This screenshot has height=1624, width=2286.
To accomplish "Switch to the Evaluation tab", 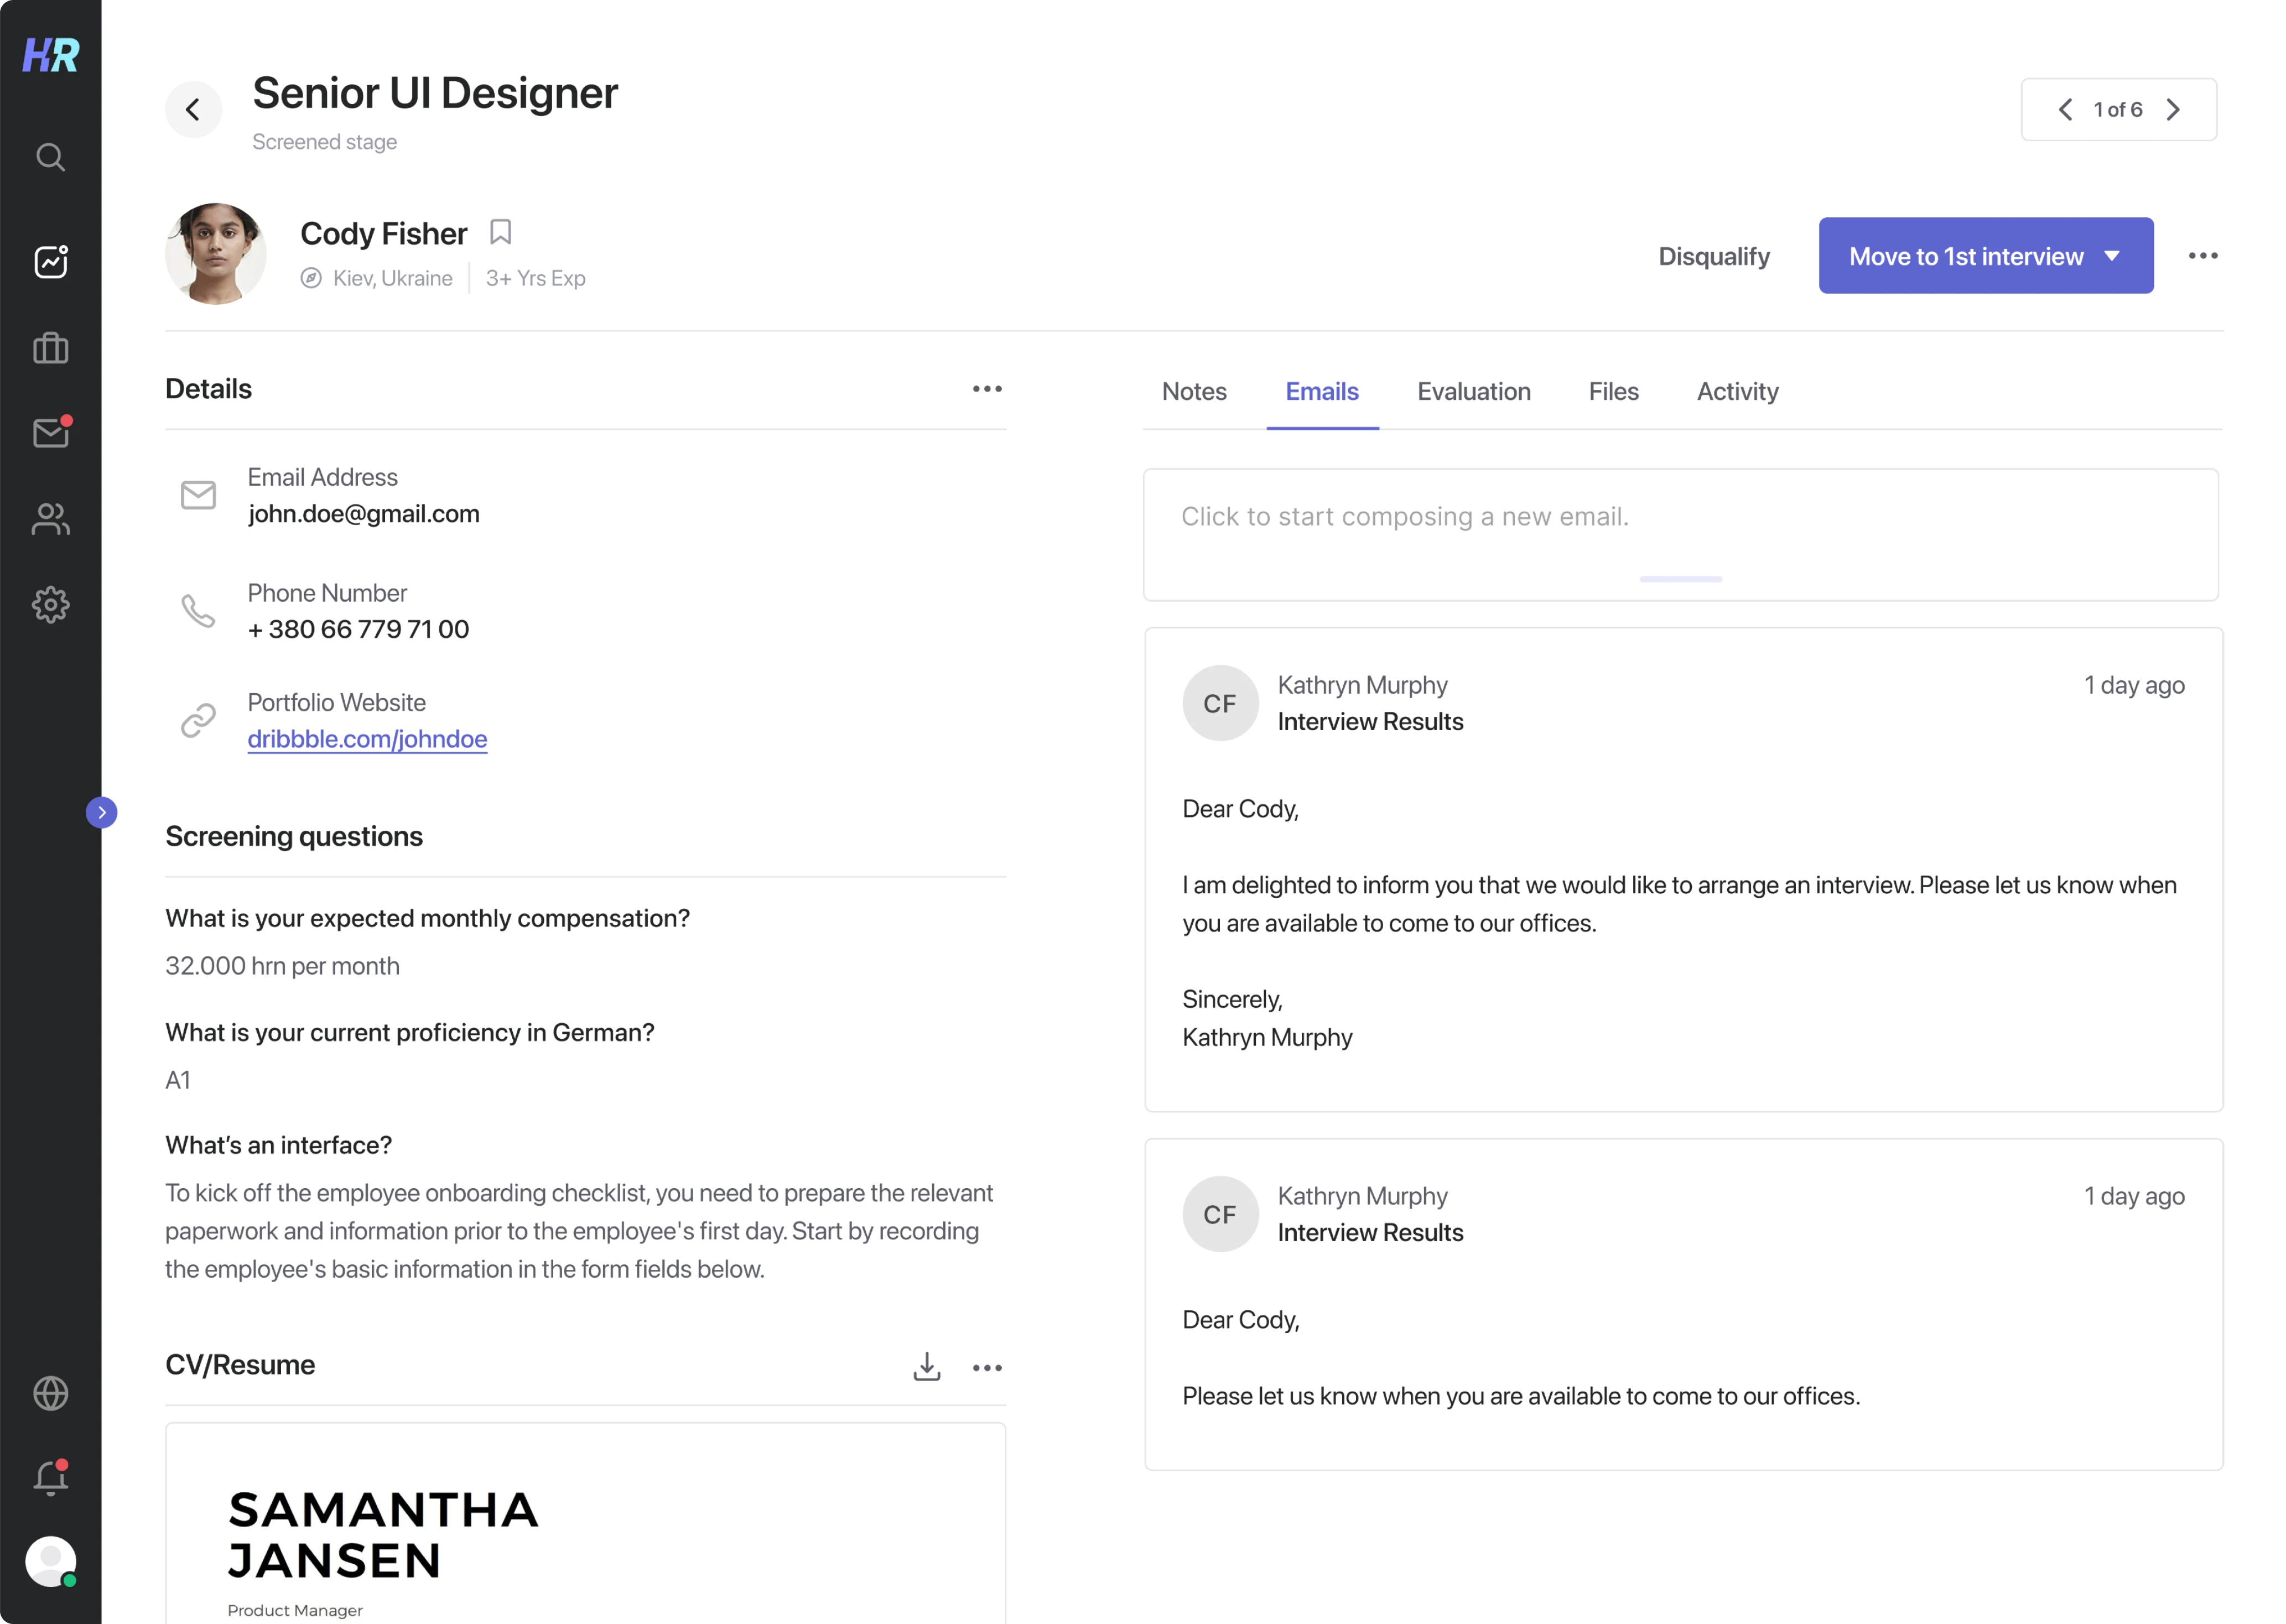I will (x=1474, y=392).
